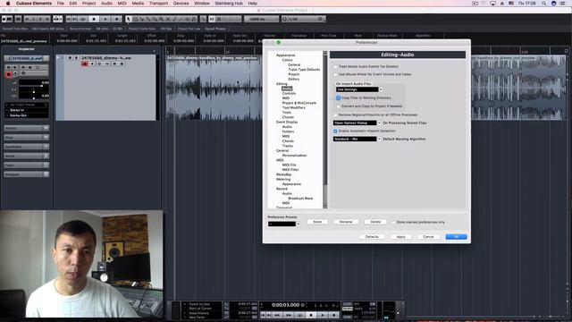This screenshot has width=572, height=322.
Task: Toggle the Cycle button in the top toolbar
Action: coord(83,19)
